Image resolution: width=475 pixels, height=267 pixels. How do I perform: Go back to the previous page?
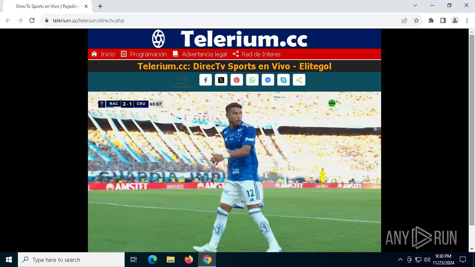pos(8,20)
